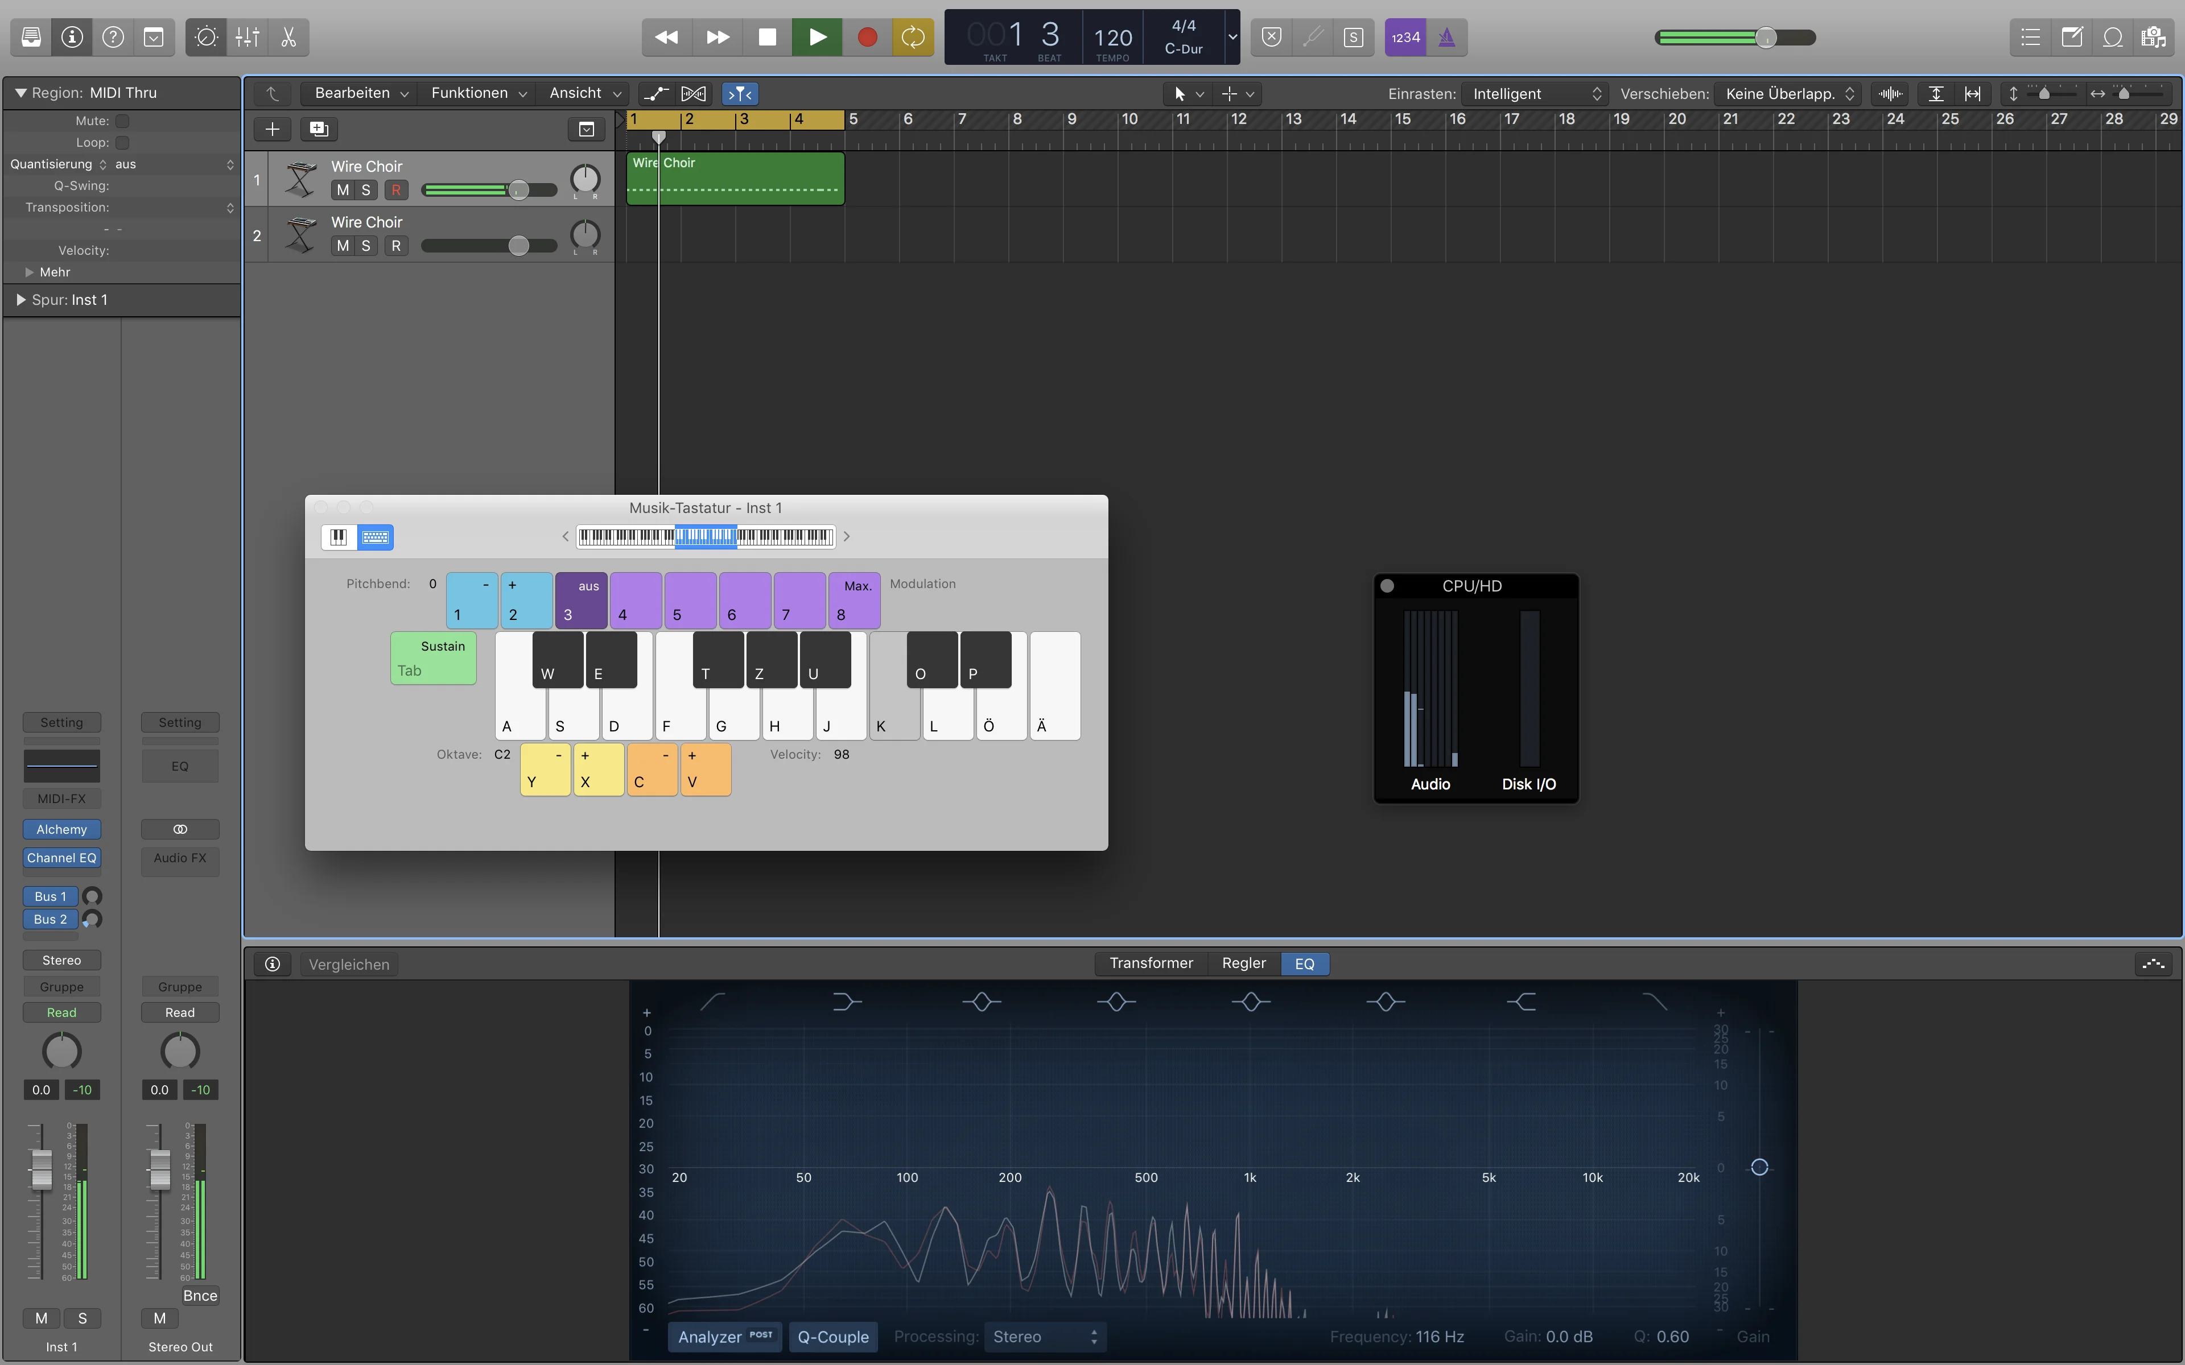Open the Ansicht menu
This screenshot has height=1365, width=2185.
tap(585, 93)
